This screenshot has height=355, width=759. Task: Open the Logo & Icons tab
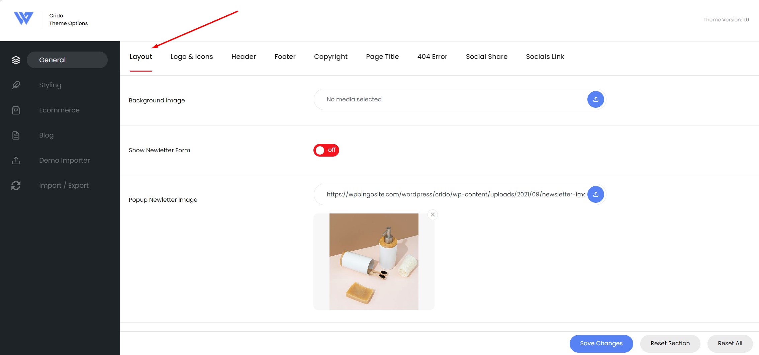tap(192, 57)
